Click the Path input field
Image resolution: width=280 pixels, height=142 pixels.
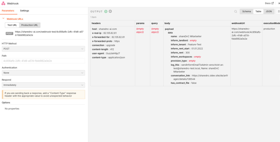pos(43,61)
